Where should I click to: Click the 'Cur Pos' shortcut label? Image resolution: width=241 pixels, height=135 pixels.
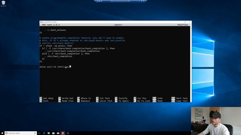pos(142,98)
